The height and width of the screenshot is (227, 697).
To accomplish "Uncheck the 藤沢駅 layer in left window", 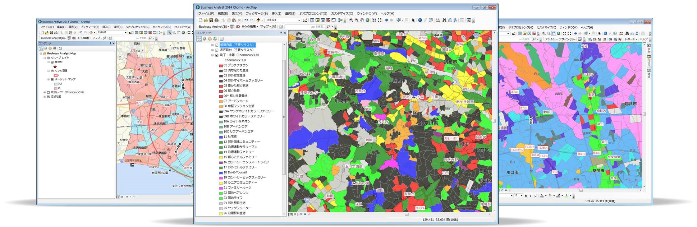I will pos(52,62).
